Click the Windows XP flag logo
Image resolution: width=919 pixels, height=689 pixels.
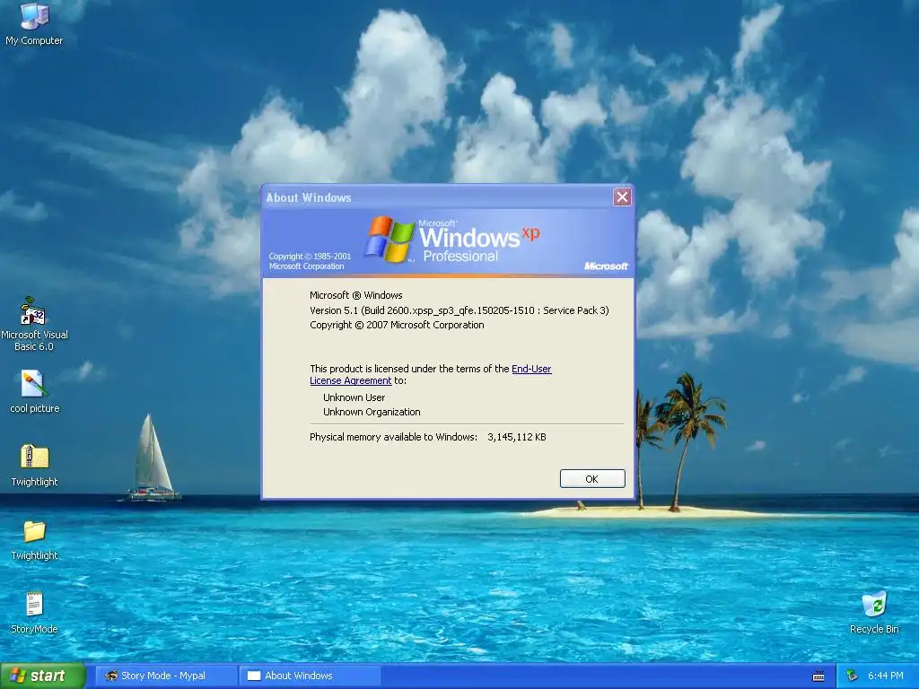[389, 239]
